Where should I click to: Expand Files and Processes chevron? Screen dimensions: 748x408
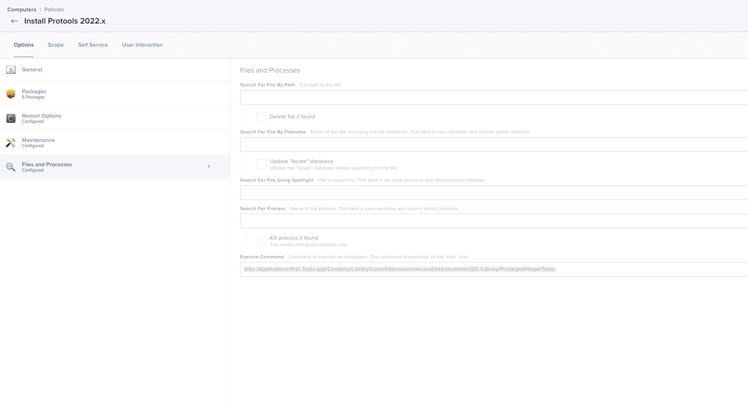tap(209, 166)
